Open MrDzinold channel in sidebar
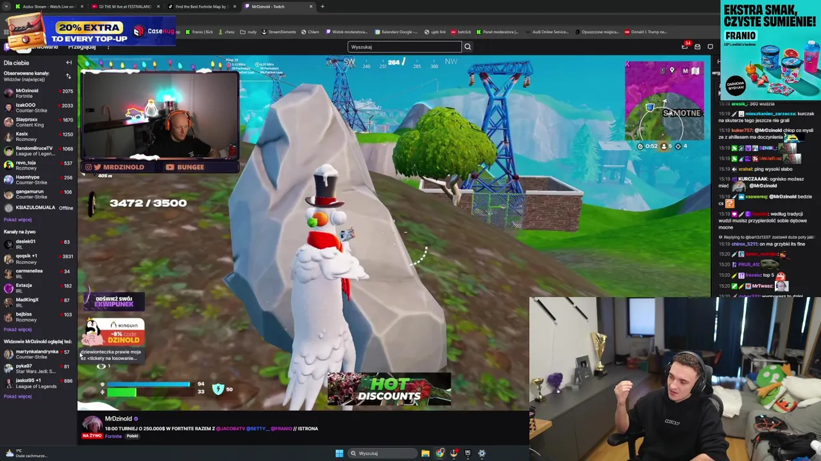Image resolution: width=821 pixels, height=461 pixels. tap(38, 93)
